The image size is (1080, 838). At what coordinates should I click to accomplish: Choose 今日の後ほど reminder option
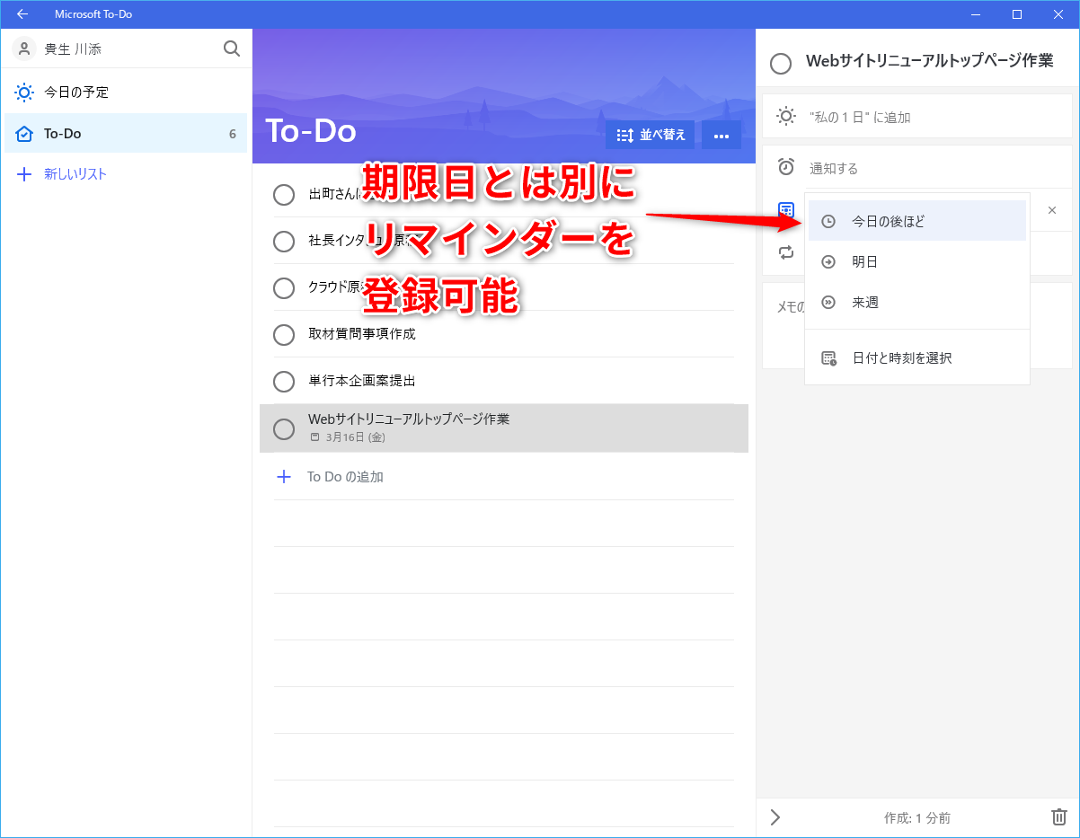point(917,221)
